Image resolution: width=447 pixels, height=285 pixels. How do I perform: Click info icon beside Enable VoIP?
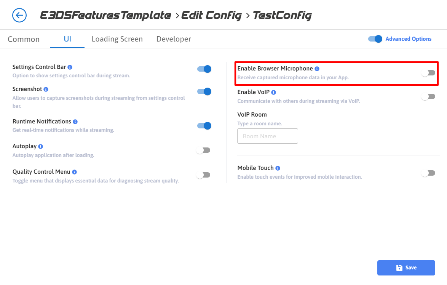[274, 92]
